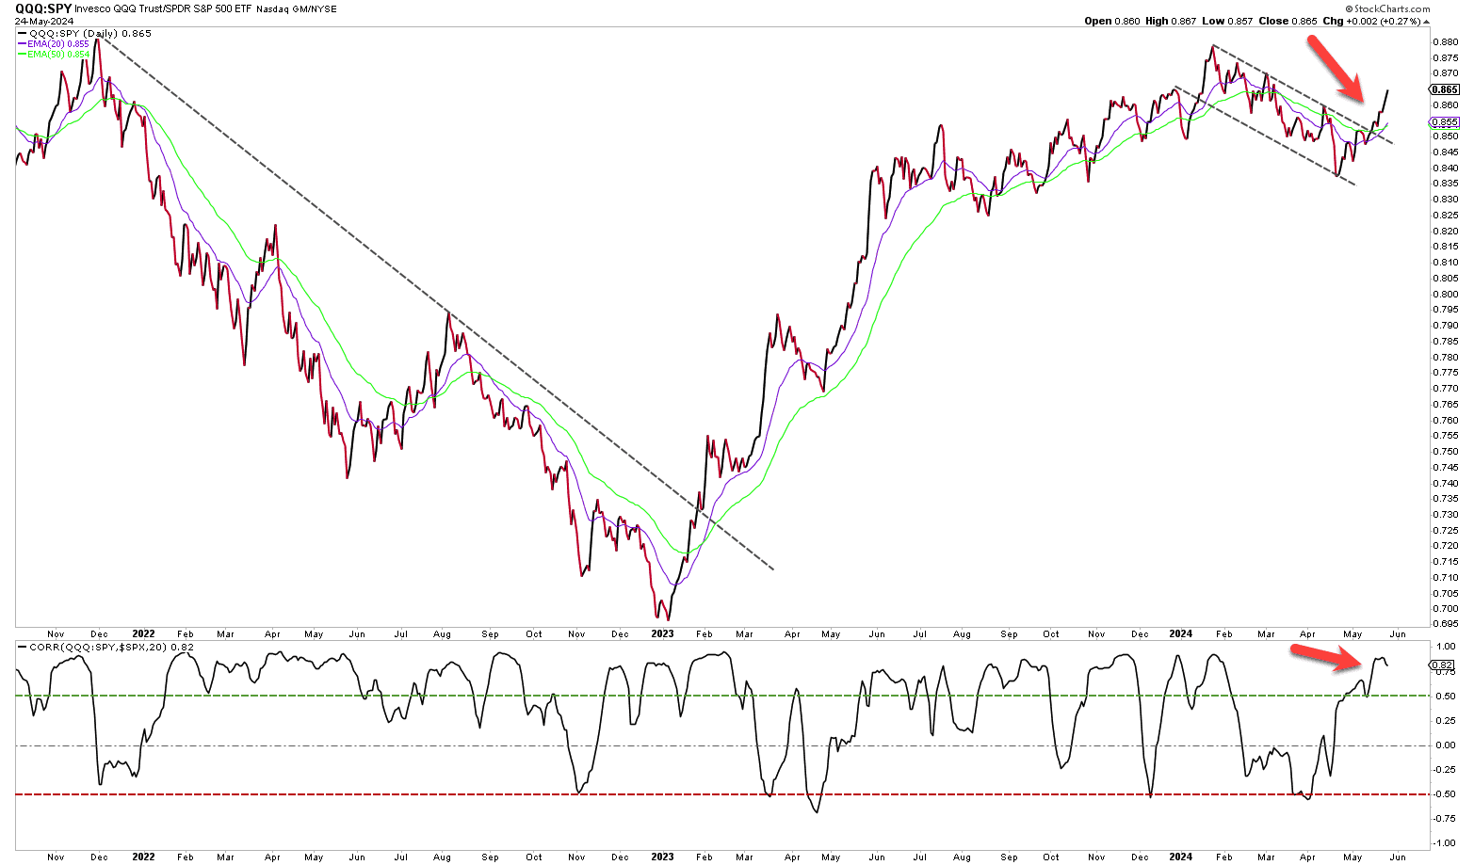Click the 0.725 price axis label
The width and height of the screenshot is (1474, 865).
click(x=1446, y=530)
